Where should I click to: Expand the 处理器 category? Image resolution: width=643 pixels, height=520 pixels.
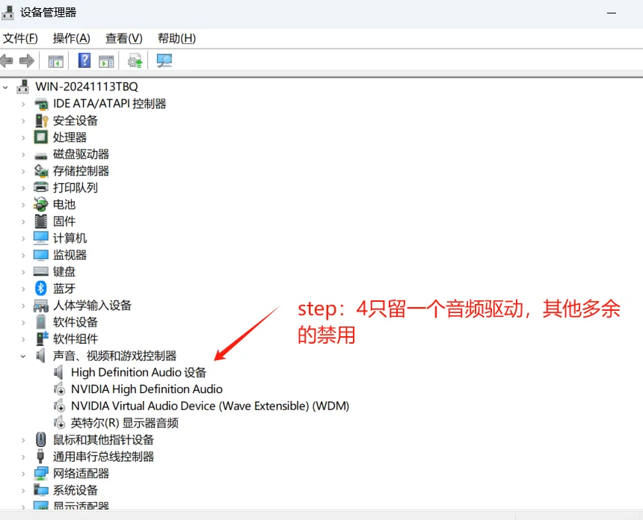(x=24, y=137)
